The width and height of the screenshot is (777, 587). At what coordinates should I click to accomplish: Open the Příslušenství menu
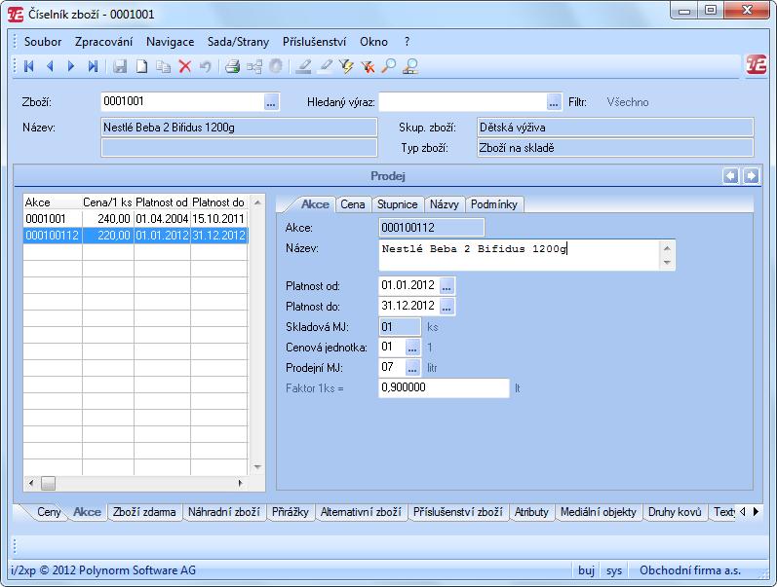[314, 42]
